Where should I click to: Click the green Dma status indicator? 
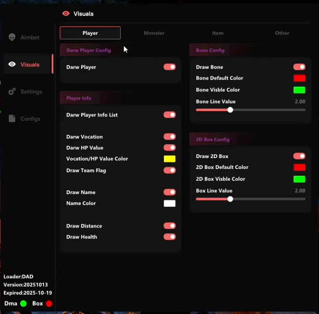point(23,304)
